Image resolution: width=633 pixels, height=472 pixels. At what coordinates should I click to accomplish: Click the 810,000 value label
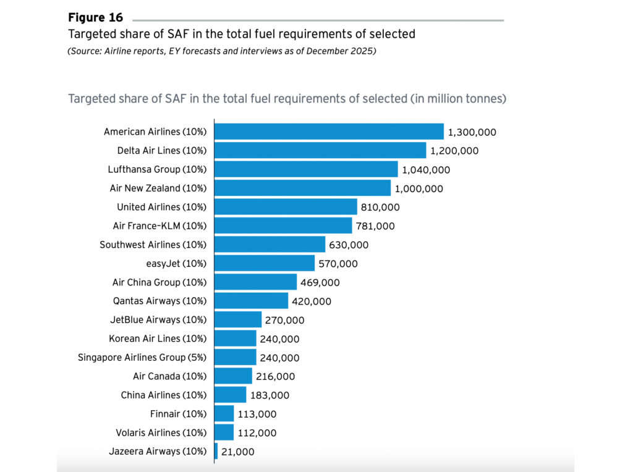pyautogui.click(x=381, y=207)
